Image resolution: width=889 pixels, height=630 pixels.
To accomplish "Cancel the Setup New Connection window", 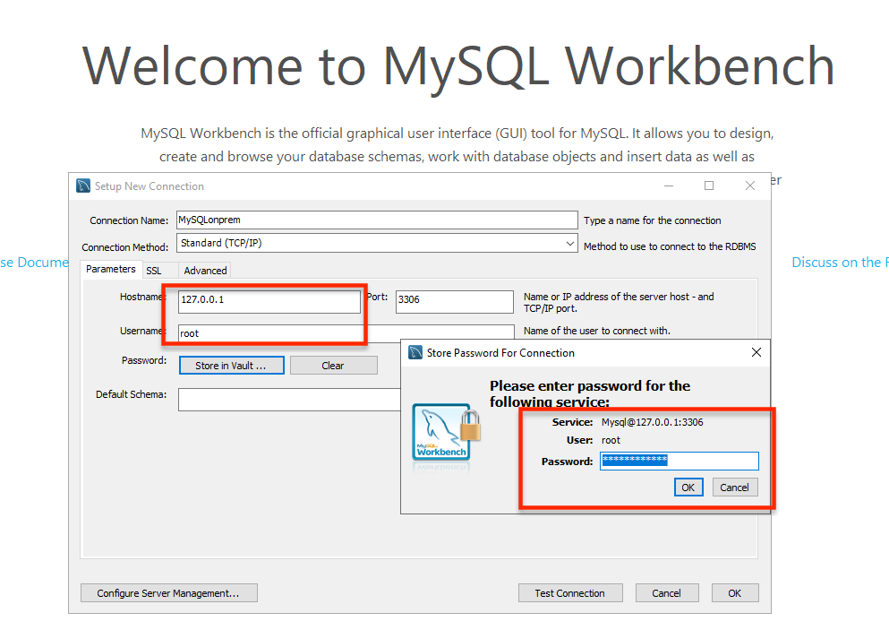I will [667, 593].
